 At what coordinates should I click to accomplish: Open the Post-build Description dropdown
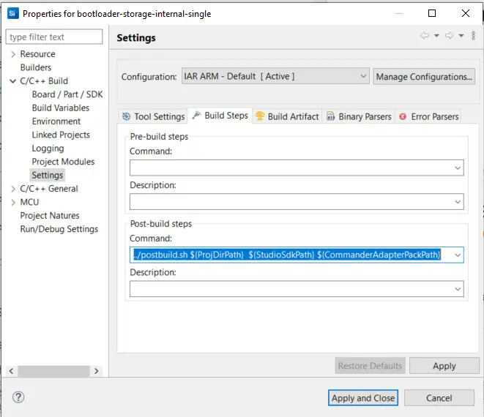[457, 289]
